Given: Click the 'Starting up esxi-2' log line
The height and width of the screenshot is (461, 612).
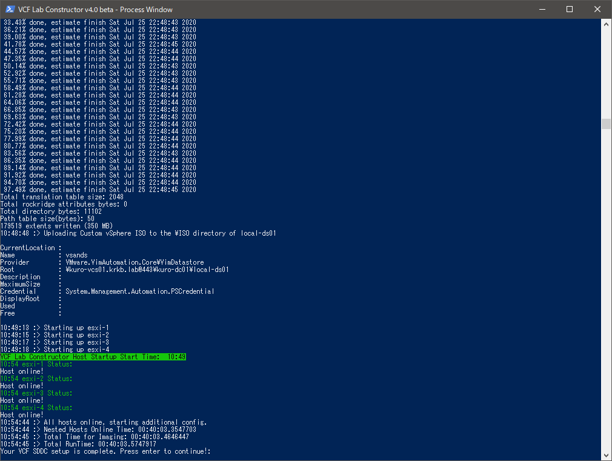Looking at the screenshot, I should click(x=55, y=335).
